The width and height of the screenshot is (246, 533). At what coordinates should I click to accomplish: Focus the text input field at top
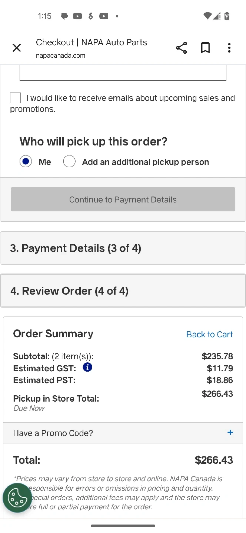(x=123, y=73)
